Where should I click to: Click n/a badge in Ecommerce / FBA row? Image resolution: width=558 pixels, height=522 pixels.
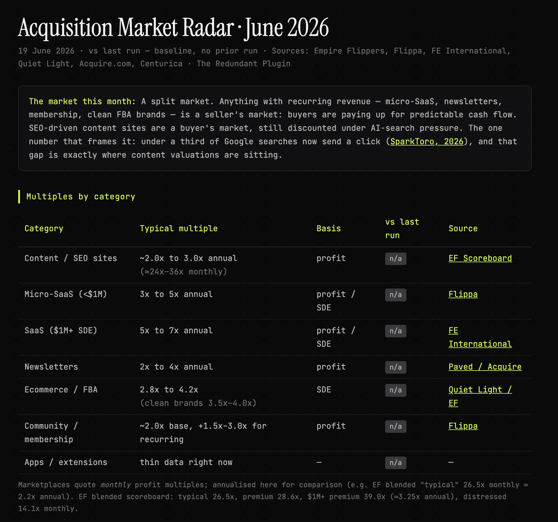tap(396, 390)
